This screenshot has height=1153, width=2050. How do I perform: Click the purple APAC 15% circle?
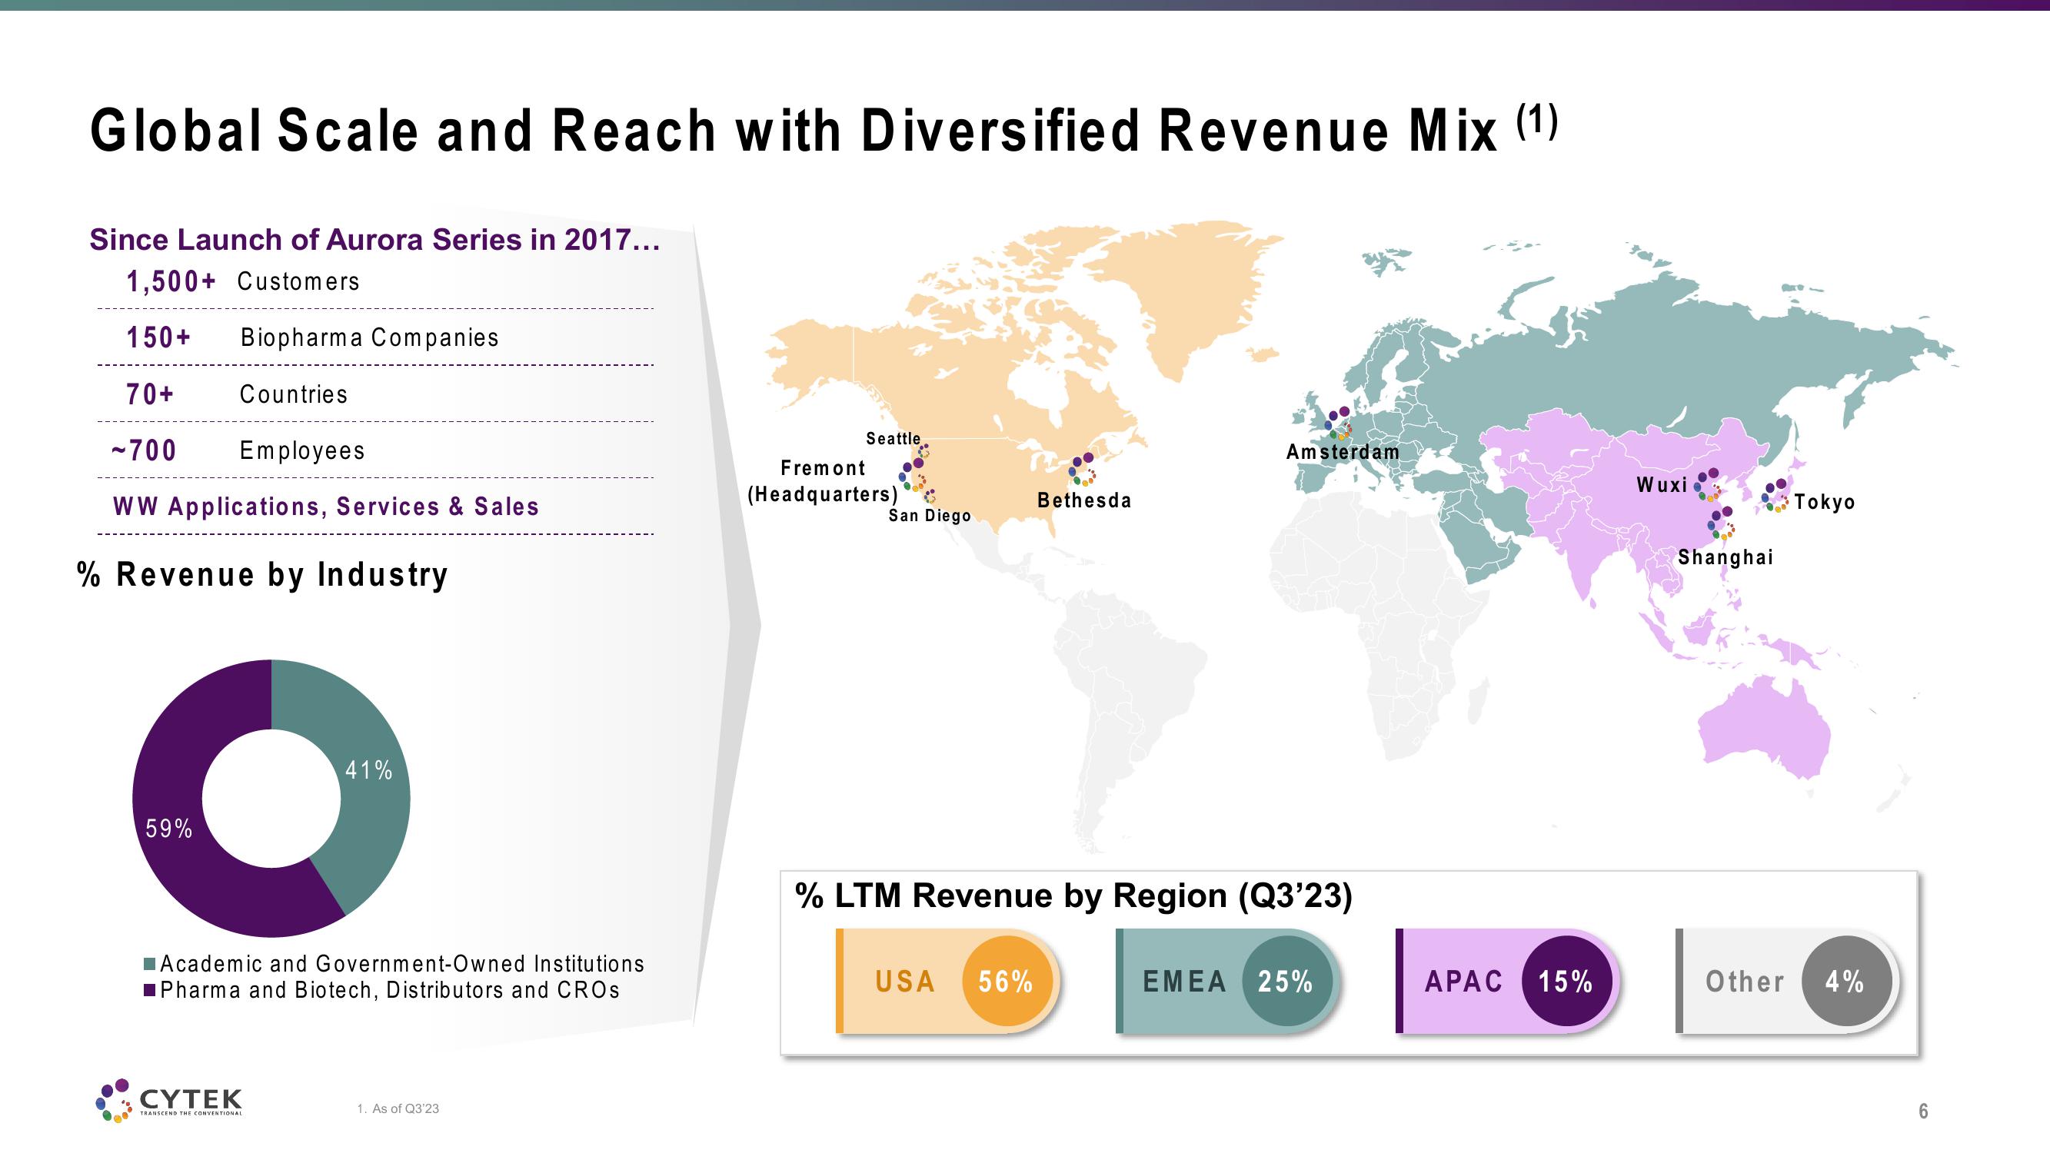1567,981
